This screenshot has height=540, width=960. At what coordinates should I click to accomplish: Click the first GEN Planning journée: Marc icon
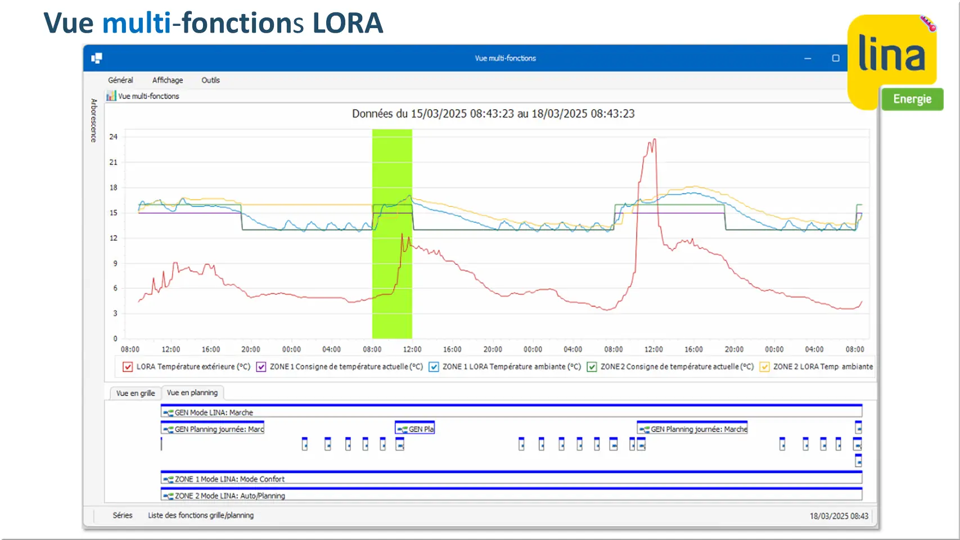coord(168,429)
